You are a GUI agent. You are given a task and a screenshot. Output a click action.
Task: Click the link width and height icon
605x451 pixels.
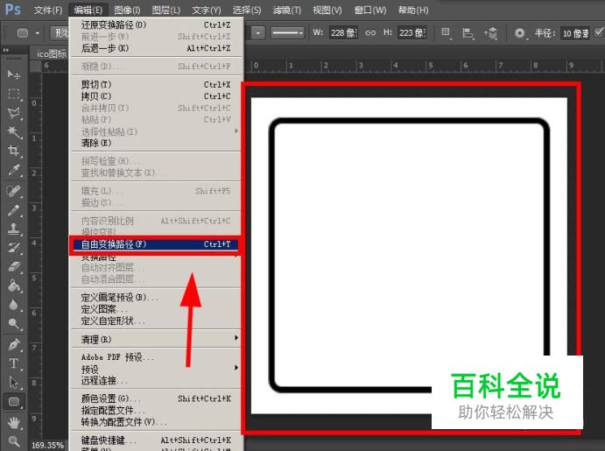click(370, 32)
